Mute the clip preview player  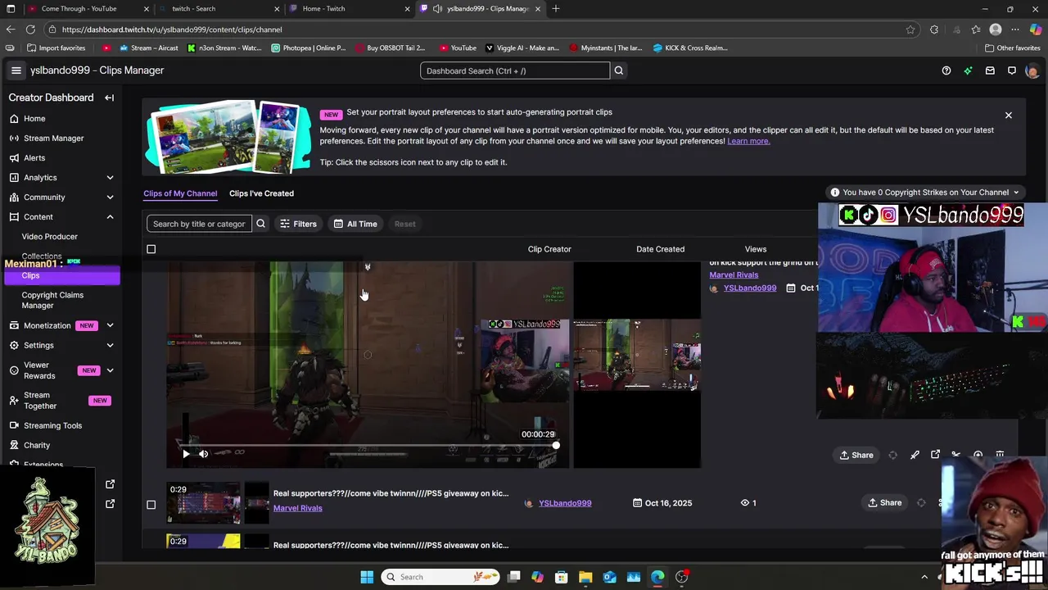tap(203, 453)
